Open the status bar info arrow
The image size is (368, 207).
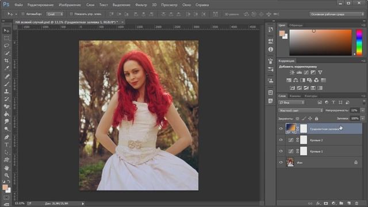tap(83, 204)
